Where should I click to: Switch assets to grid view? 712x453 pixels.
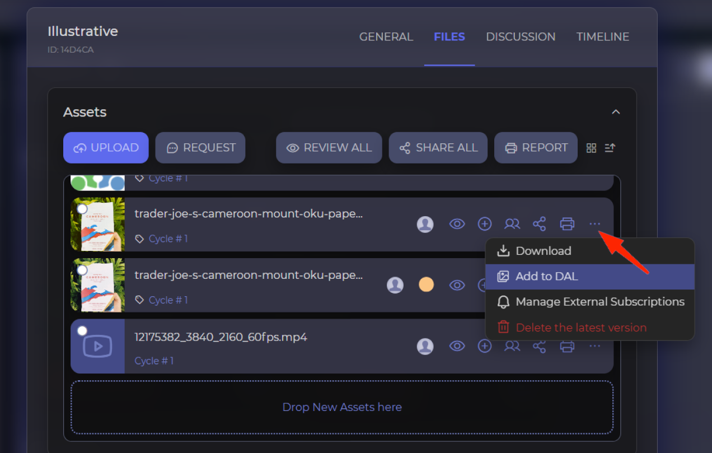[x=591, y=148]
